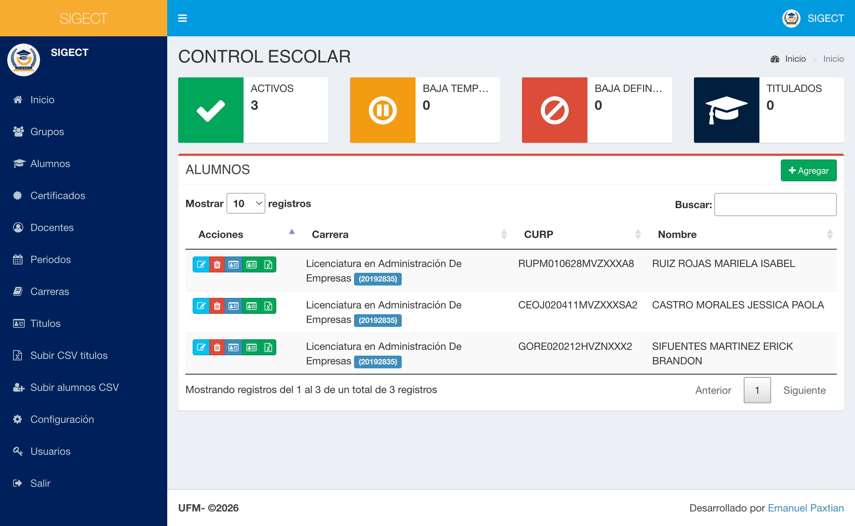Open the Emanuel Paxtian developer link

(x=806, y=508)
